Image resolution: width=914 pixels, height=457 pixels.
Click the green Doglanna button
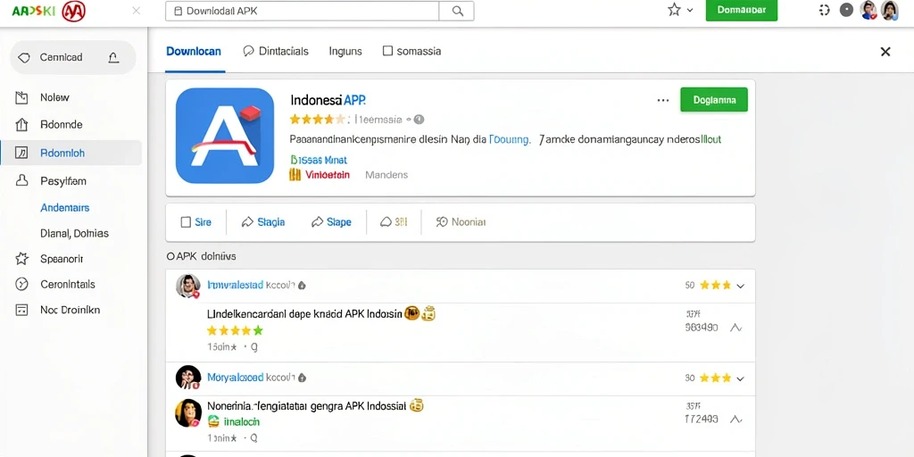pyautogui.click(x=714, y=100)
